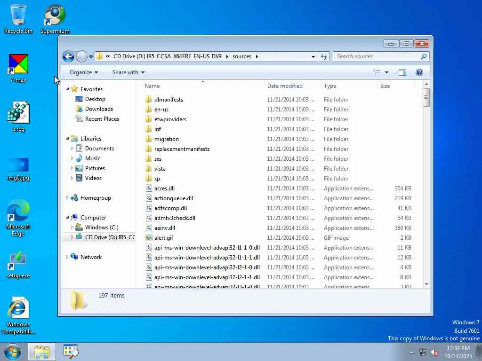Click the refresh button beside address bar
Image resolution: width=482 pixels, height=361 pixels.
click(x=324, y=56)
